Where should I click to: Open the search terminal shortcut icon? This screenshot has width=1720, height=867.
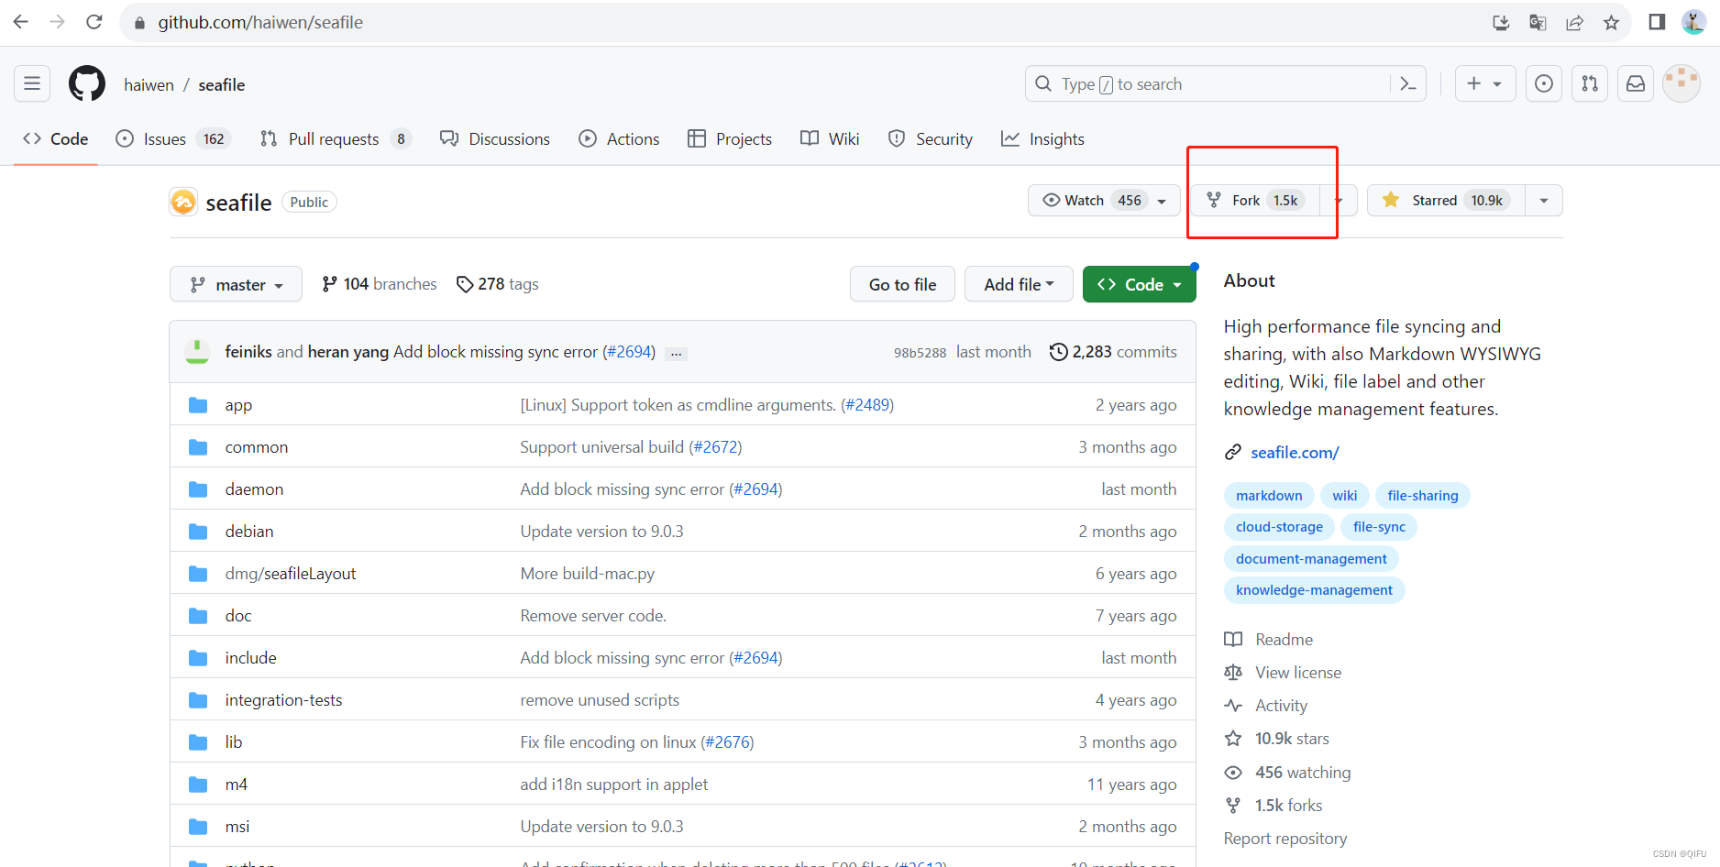click(1409, 83)
